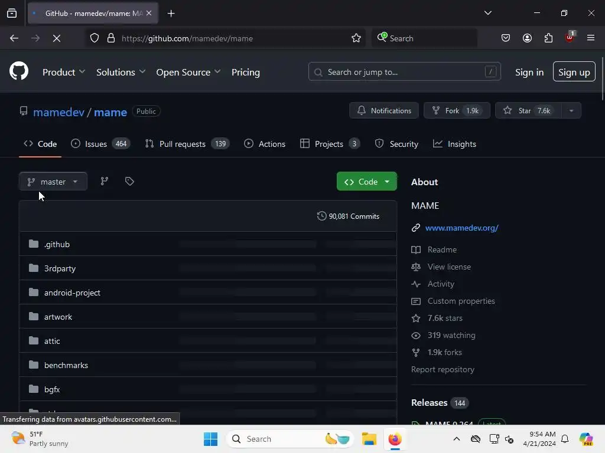The image size is (605, 453).
Task: Expand the master branch dropdown
Action: (53, 182)
